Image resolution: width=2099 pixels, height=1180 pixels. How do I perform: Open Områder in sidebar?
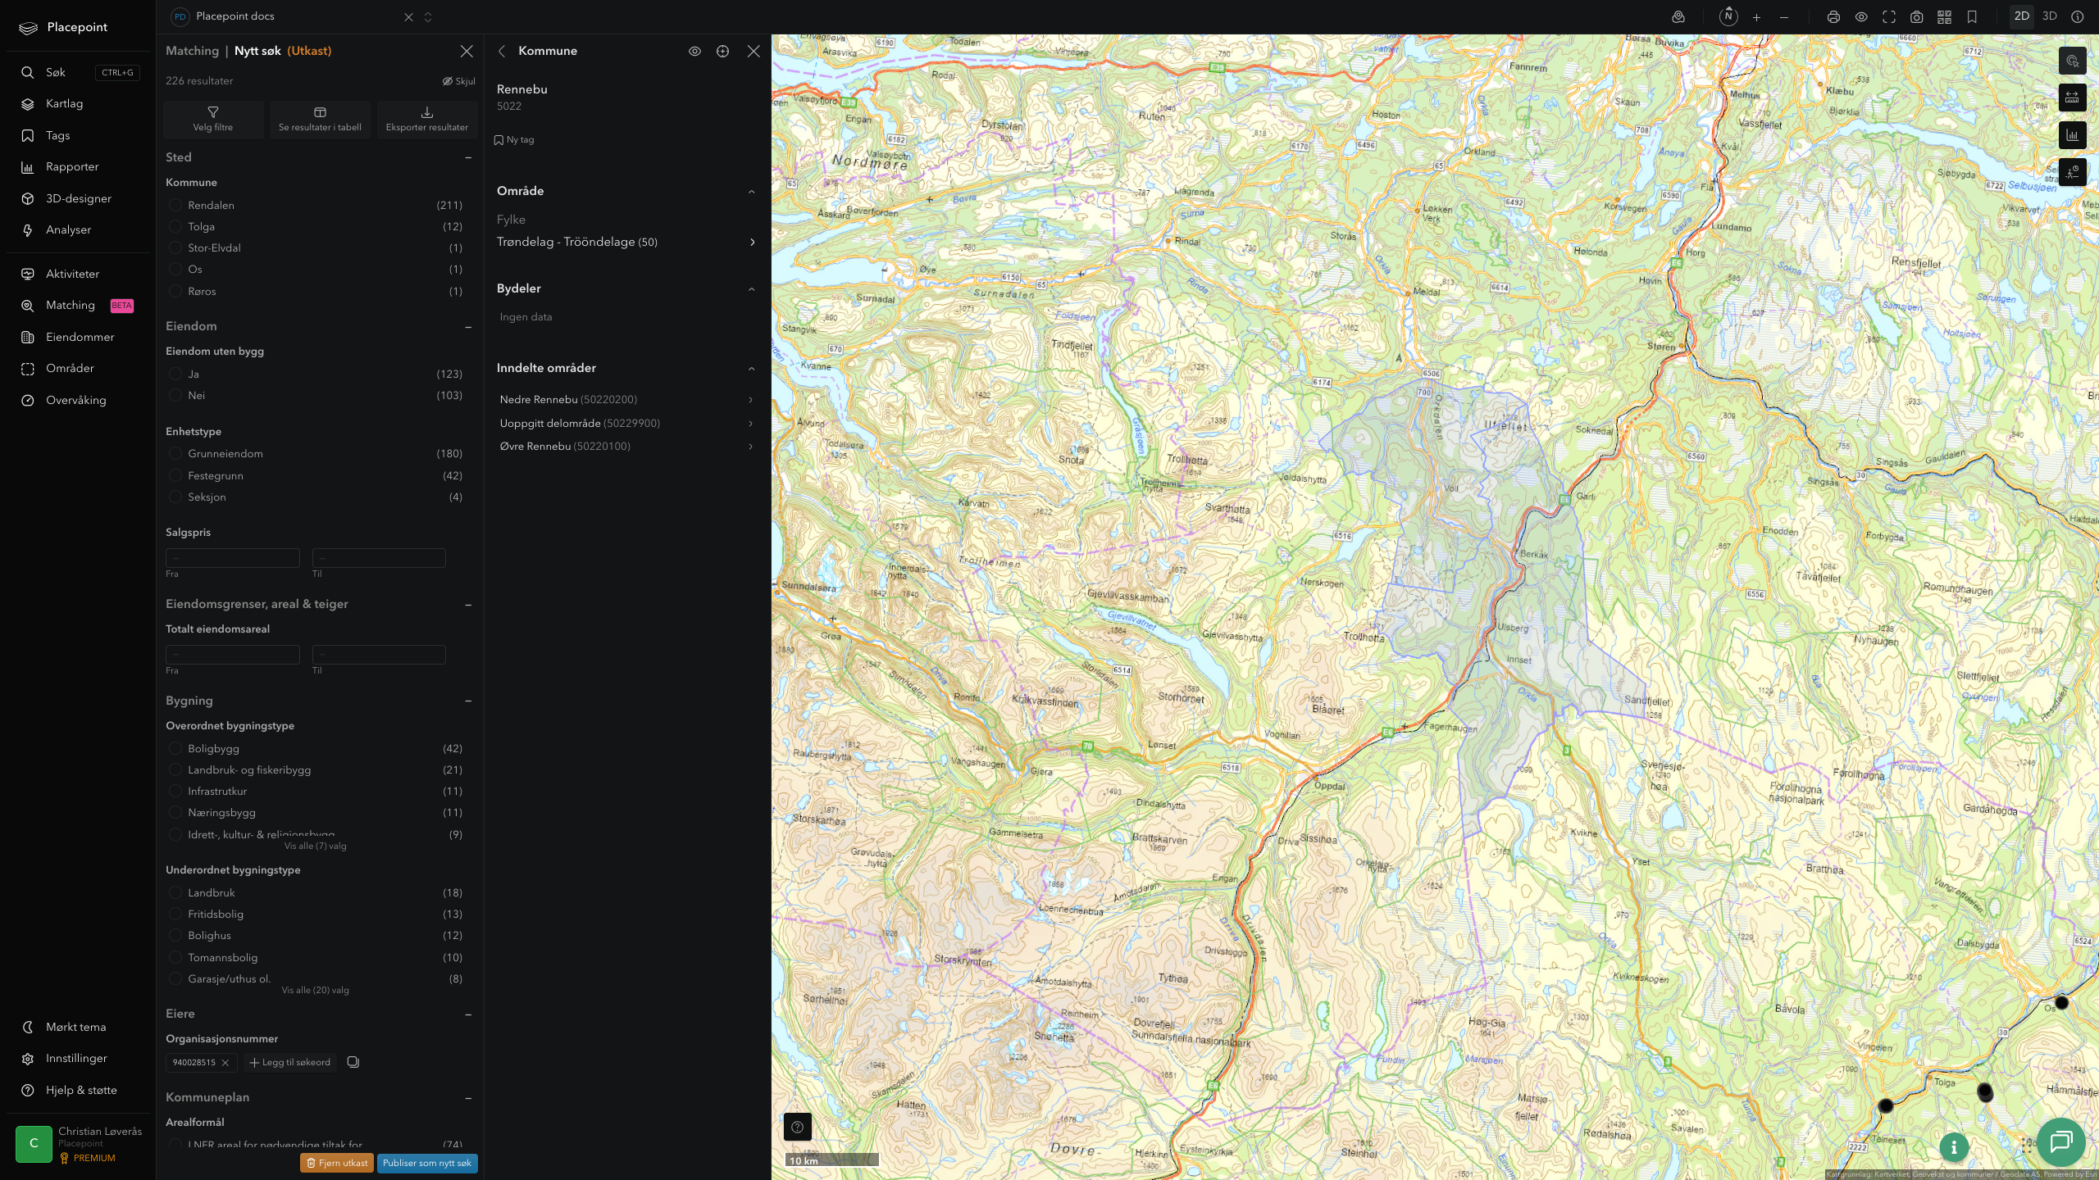tap(70, 368)
